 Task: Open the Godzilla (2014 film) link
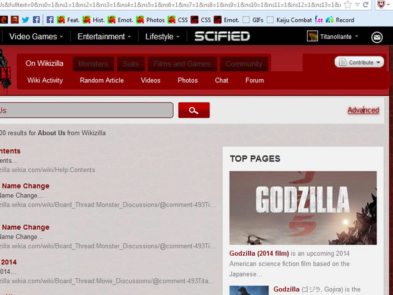click(x=259, y=253)
